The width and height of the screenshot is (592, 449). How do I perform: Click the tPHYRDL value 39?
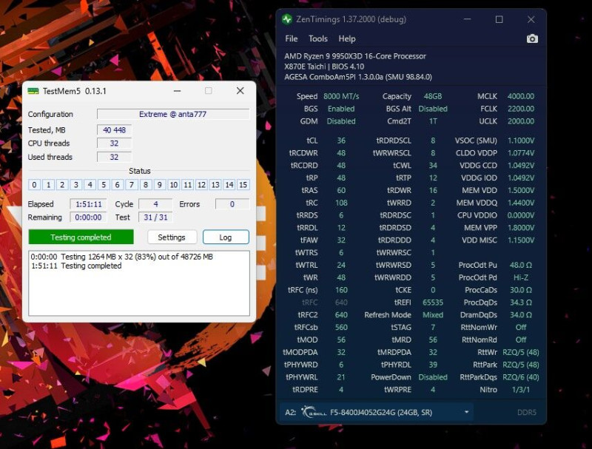pyautogui.click(x=433, y=365)
